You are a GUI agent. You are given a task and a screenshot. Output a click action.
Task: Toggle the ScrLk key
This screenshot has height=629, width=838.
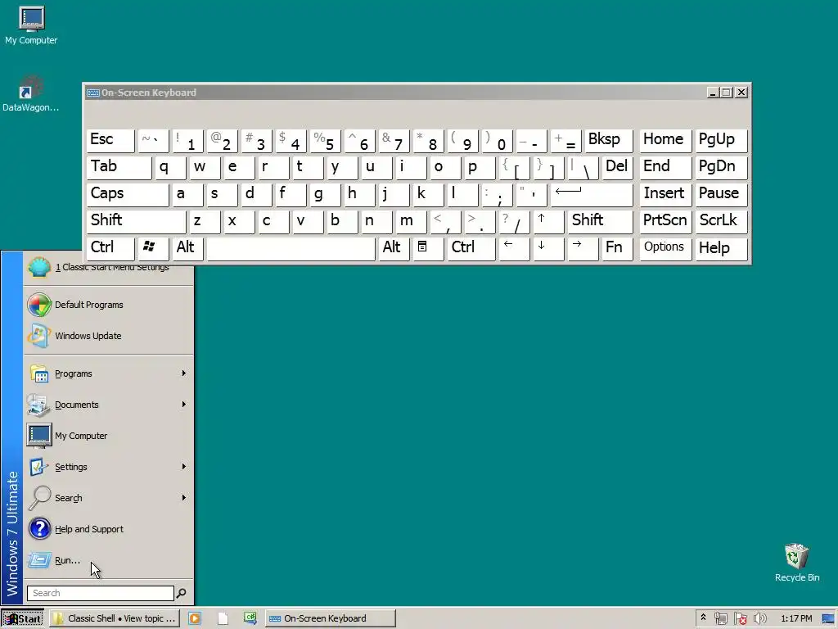pyautogui.click(x=721, y=221)
